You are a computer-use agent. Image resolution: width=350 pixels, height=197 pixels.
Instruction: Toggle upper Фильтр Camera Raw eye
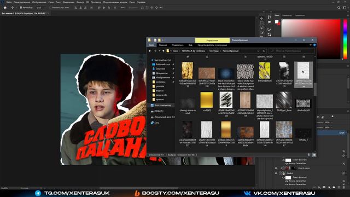pos(287,164)
